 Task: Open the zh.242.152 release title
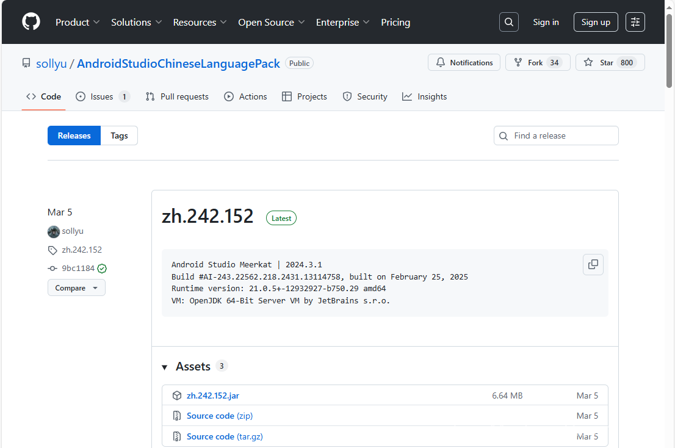click(208, 216)
